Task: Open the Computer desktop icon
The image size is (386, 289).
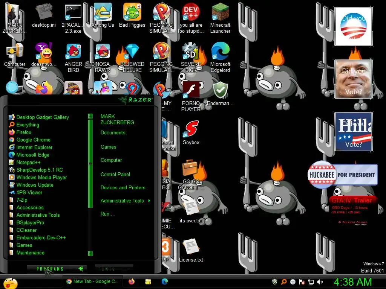Action: coord(15,55)
